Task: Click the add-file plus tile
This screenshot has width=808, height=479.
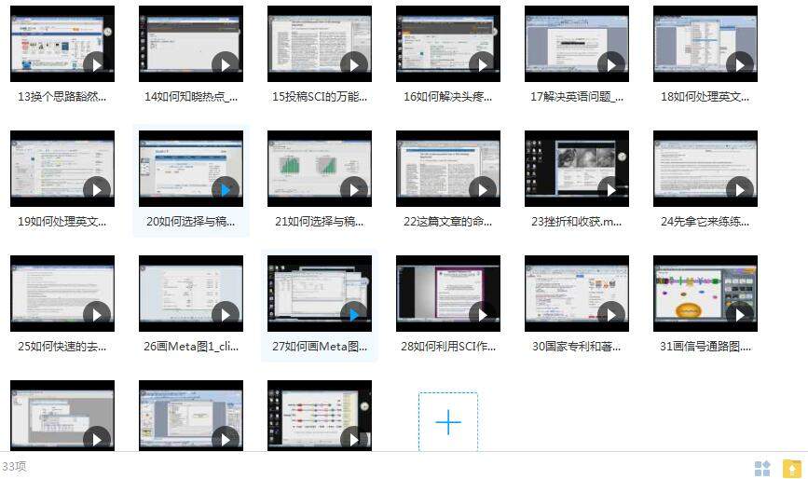Action: [447, 422]
